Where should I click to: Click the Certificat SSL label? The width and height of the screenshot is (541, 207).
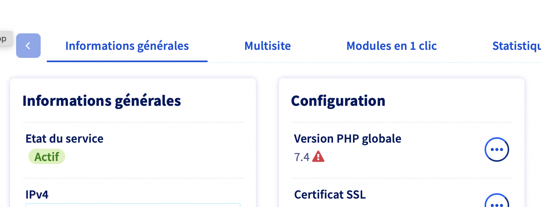(x=330, y=194)
